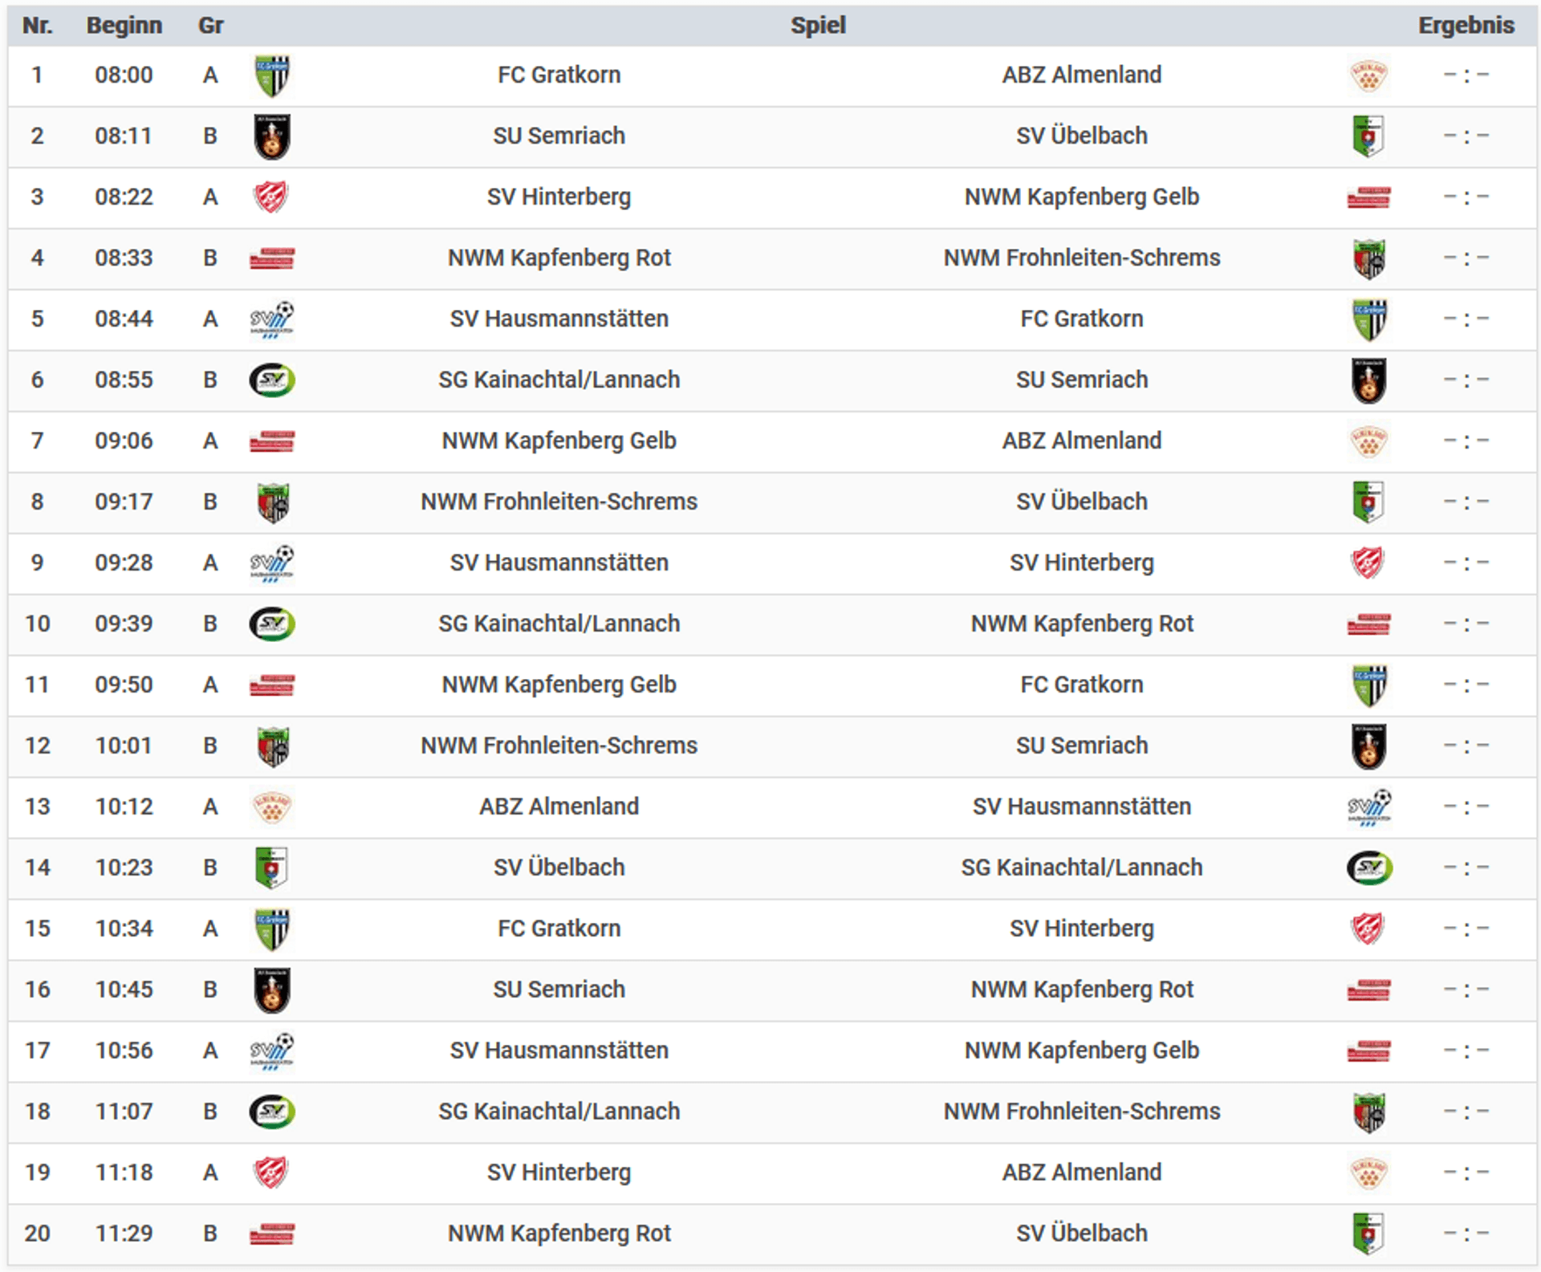Click NWM Frohnleiten-Schrems crest in match 4
This screenshot has width=1541, height=1272.
pos(1368,258)
